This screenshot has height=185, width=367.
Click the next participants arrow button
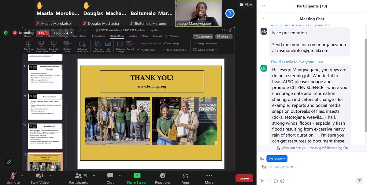click(x=230, y=13)
